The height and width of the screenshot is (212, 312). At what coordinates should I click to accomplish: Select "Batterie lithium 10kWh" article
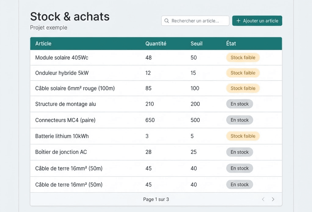(62, 136)
